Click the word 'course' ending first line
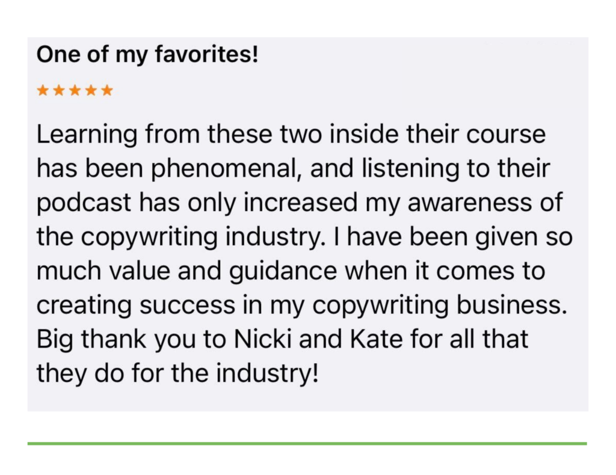Image resolution: width=616 pixels, height=475 pixels. 506,135
